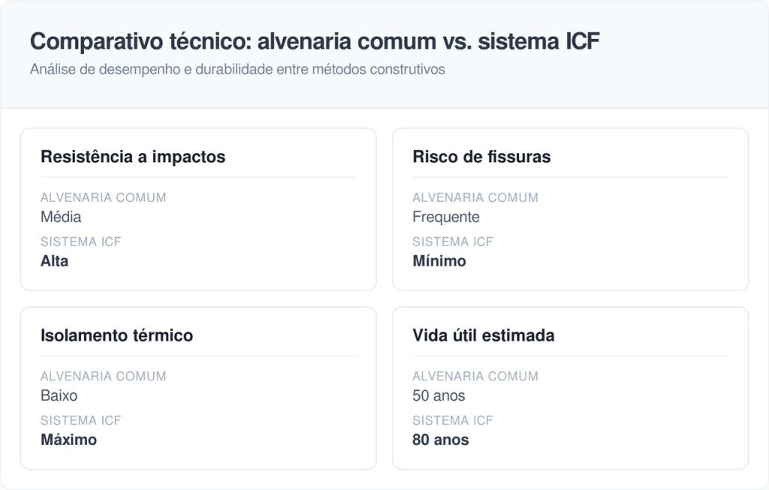Click 'SISTEMA ICF' label in Isolamento térmico card
Viewport: 769px width, 490px height.
pos(81,420)
